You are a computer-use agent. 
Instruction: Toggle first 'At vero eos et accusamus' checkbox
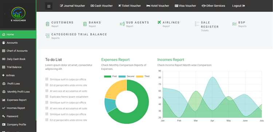coord(47,91)
